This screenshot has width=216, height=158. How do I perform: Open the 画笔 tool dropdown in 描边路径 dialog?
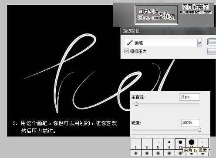200,43
